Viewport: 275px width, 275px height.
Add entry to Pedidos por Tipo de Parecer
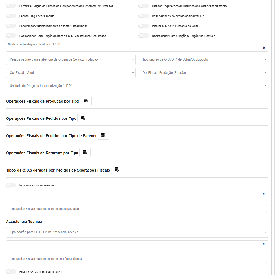point(103,135)
